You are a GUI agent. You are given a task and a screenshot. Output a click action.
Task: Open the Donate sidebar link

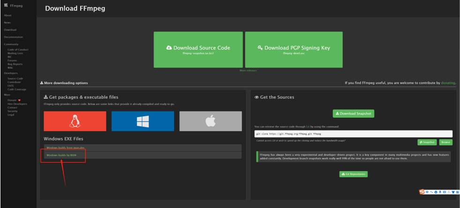(x=12, y=100)
